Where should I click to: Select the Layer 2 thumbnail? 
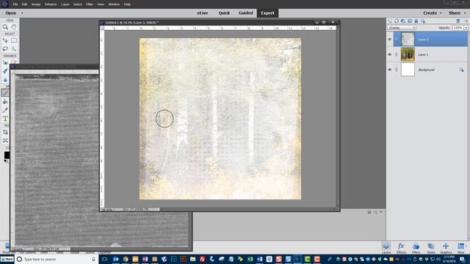coord(408,39)
